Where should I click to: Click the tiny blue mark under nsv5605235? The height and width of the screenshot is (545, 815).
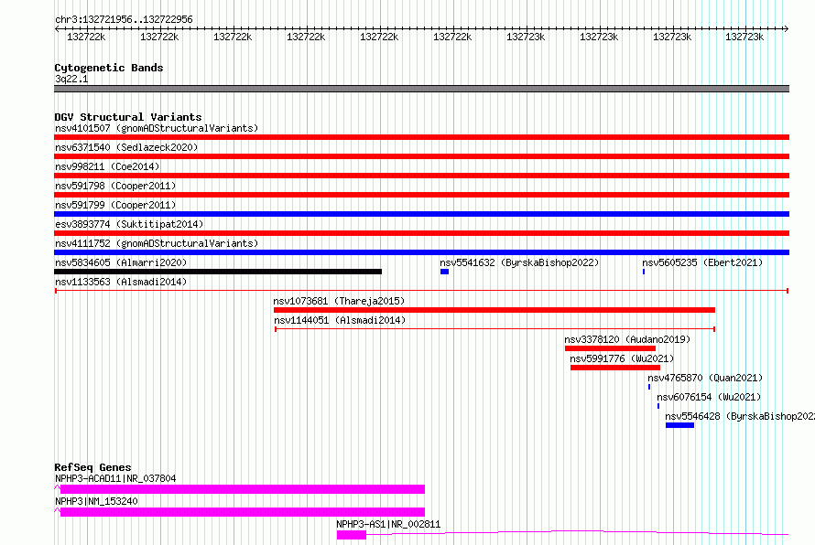pyautogui.click(x=644, y=272)
